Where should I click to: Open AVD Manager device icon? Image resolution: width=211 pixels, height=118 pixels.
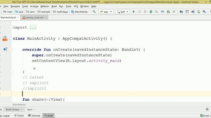click(x=198, y=12)
